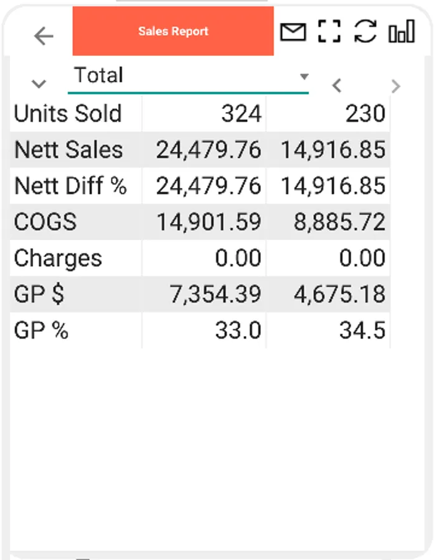Refresh the sales report data
The image size is (434, 560).
tap(366, 32)
